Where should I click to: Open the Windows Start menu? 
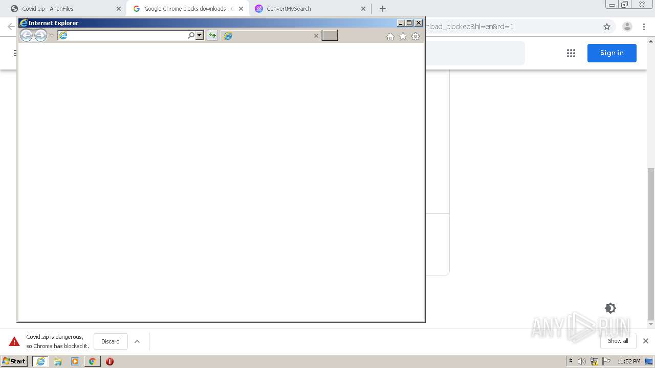[14, 361]
